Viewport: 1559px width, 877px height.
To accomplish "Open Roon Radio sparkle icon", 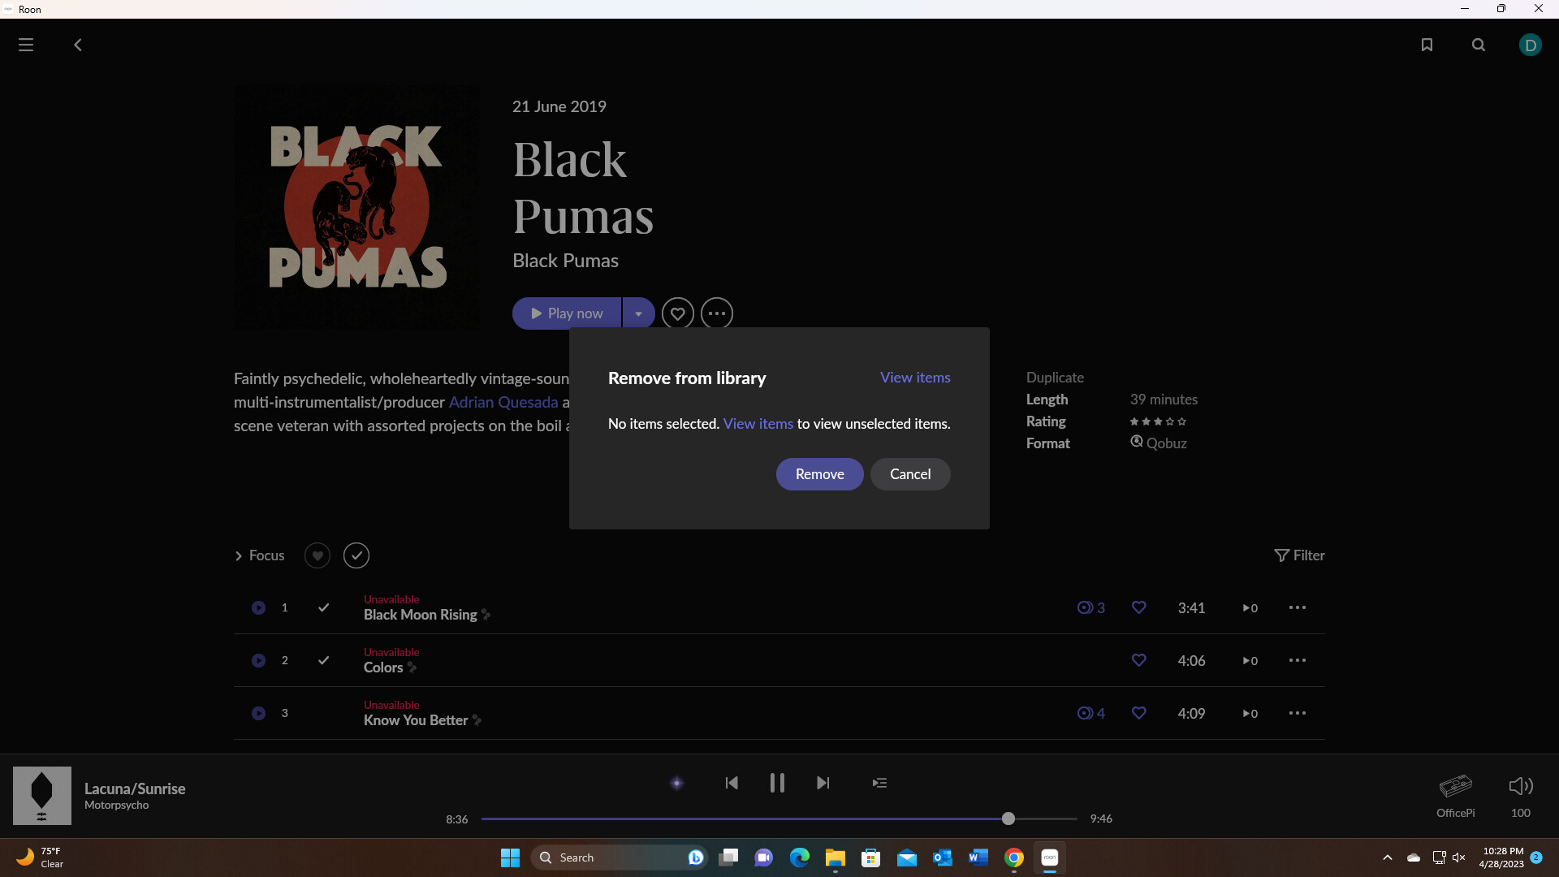I will (x=676, y=783).
